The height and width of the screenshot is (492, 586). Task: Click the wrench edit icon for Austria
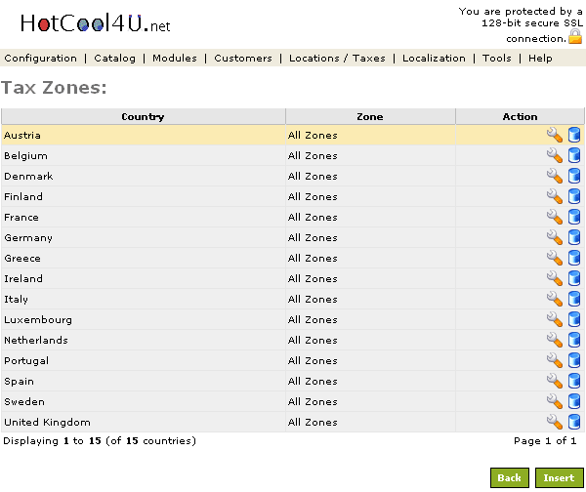554,136
